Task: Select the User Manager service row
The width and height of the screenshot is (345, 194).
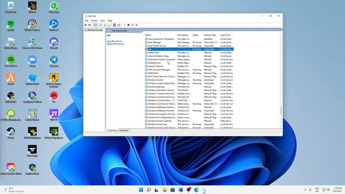Action: coord(189,42)
